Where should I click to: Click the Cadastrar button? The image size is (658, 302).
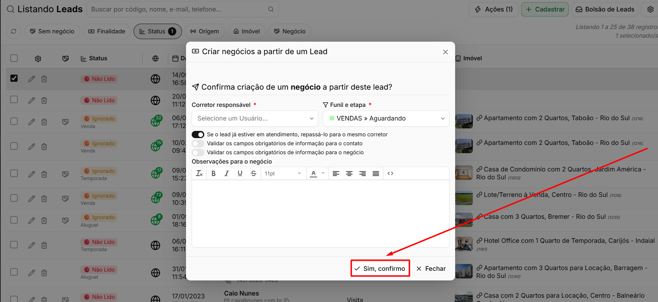point(545,9)
